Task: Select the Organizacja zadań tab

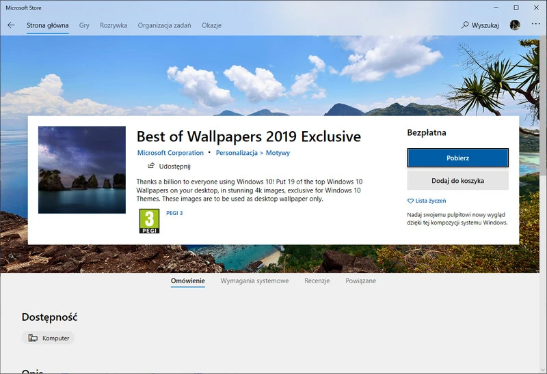Action: pos(164,25)
